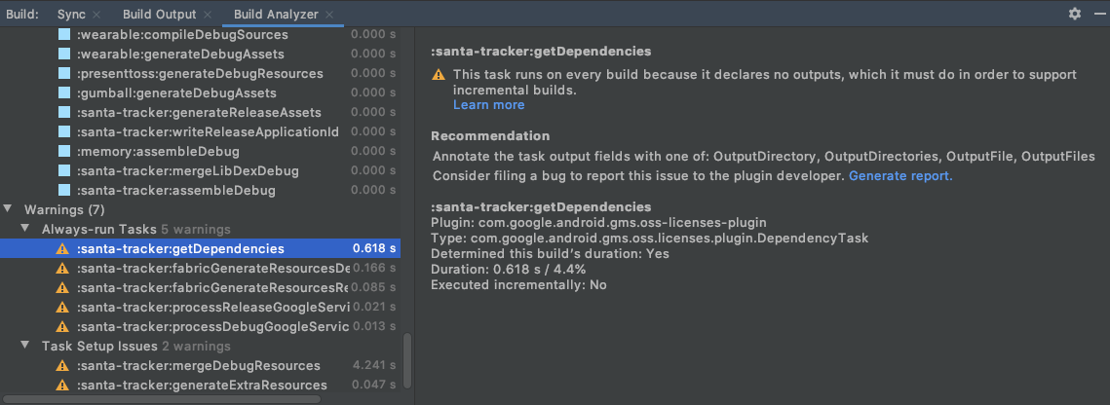This screenshot has width=1110, height=405.
Task: Click the minimize dash icon in panel header
Action: (x=1096, y=14)
